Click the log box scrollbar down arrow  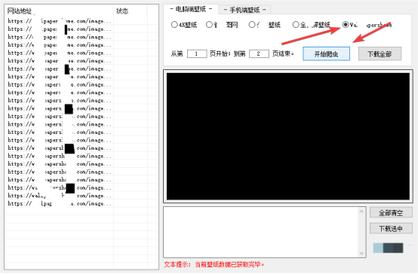click(361, 253)
